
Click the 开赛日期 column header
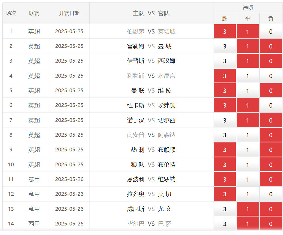(69, 13)
